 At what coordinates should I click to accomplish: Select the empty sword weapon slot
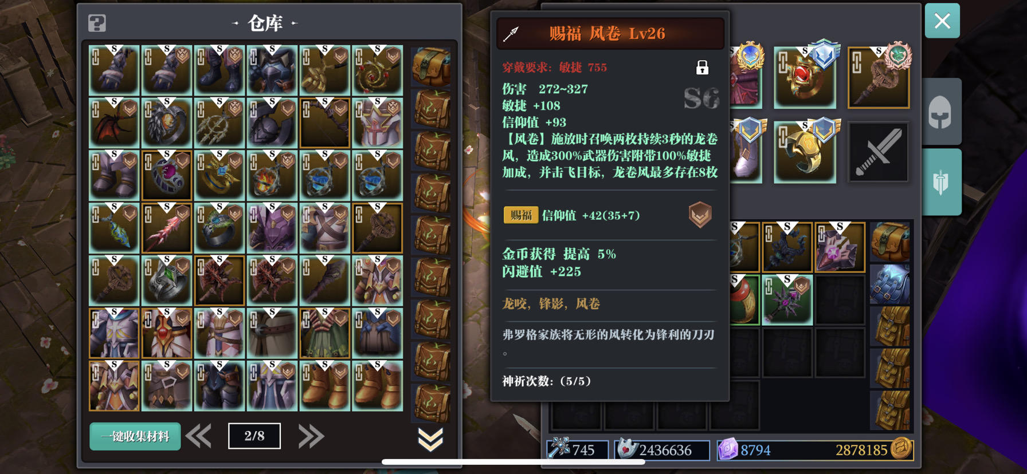(878, 152)
